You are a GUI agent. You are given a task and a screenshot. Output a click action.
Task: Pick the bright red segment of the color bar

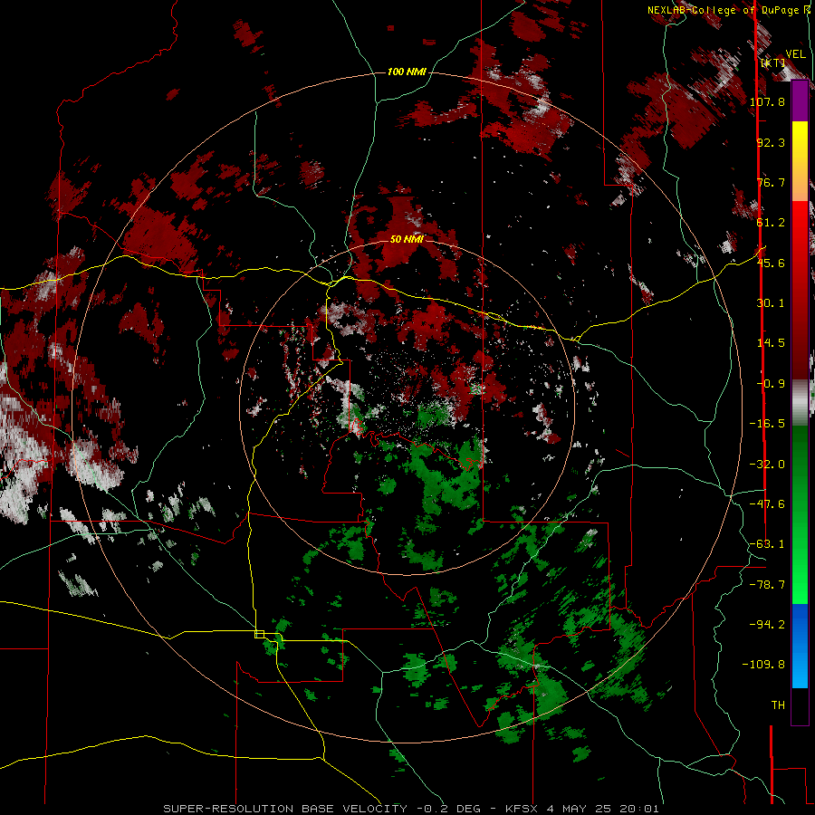tap(800, 224)
